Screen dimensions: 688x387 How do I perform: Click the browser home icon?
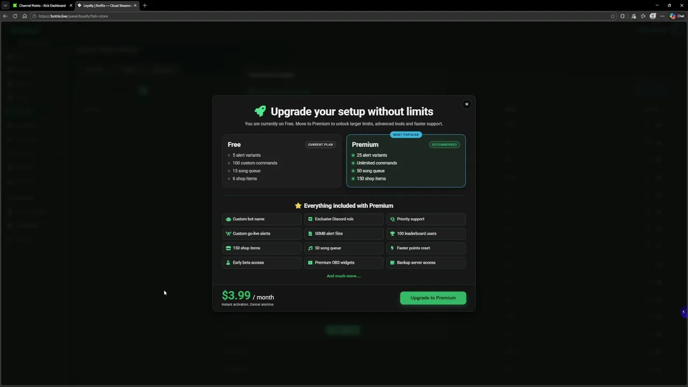25,16
